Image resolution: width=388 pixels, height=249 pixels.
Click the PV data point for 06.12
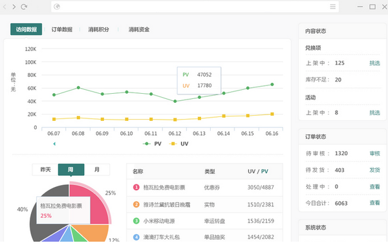[175, 102]
